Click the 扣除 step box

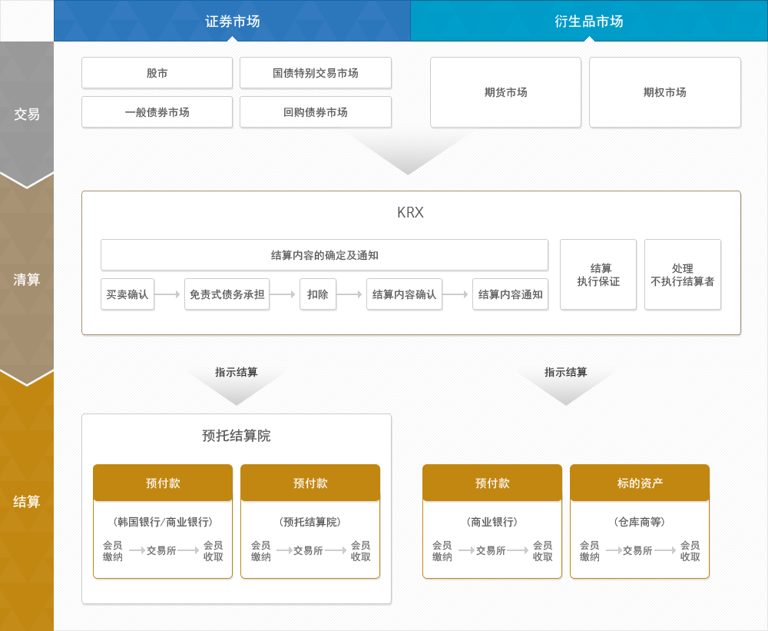click(x=318, y=294)
